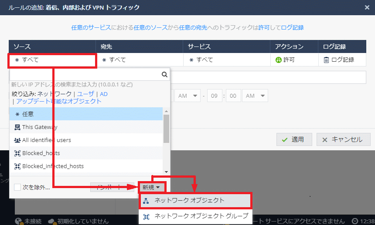Click the Blocked_hosts group icon
Screen dimensions: 375x225
tap(17, 153)
